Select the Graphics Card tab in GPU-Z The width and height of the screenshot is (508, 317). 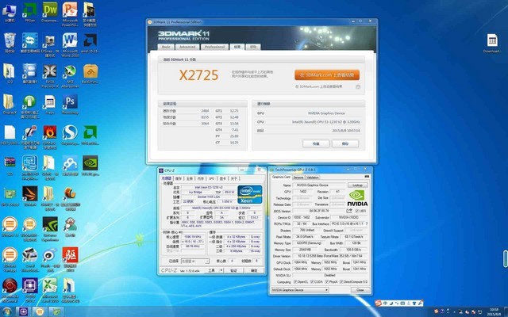click(281, 177)
